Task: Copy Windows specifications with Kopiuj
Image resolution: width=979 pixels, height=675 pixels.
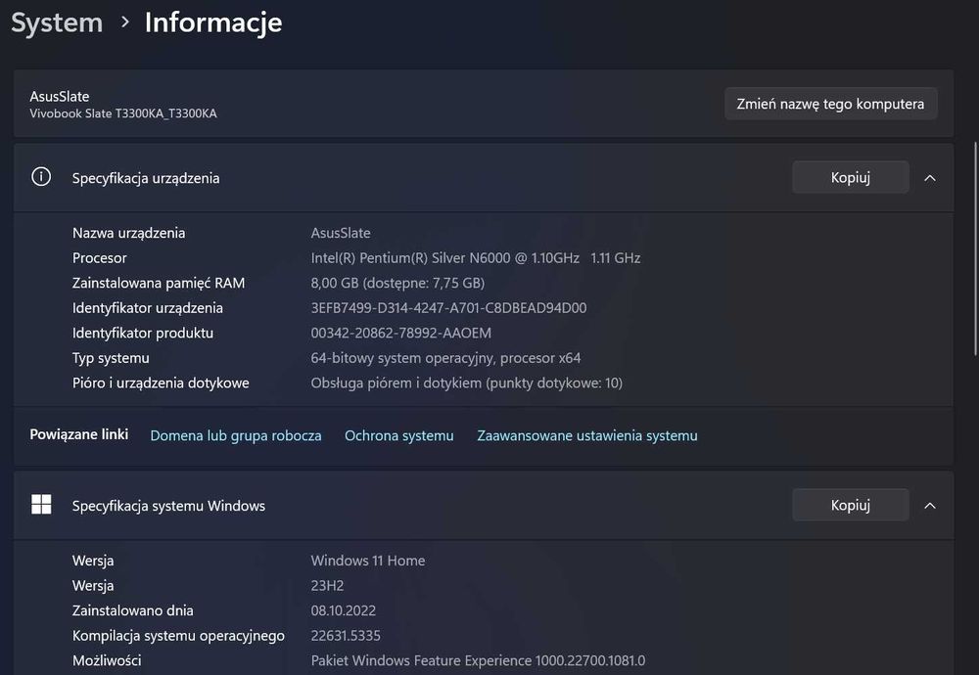Action: point(850,505)
